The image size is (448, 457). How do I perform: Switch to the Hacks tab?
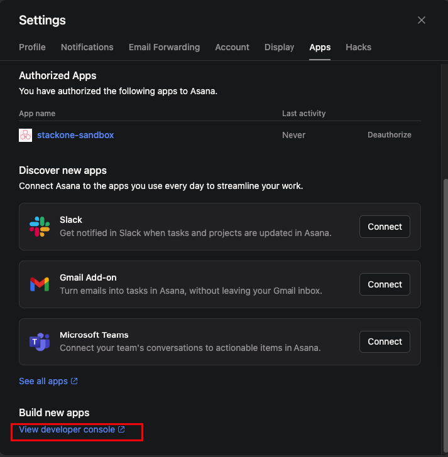358,47
